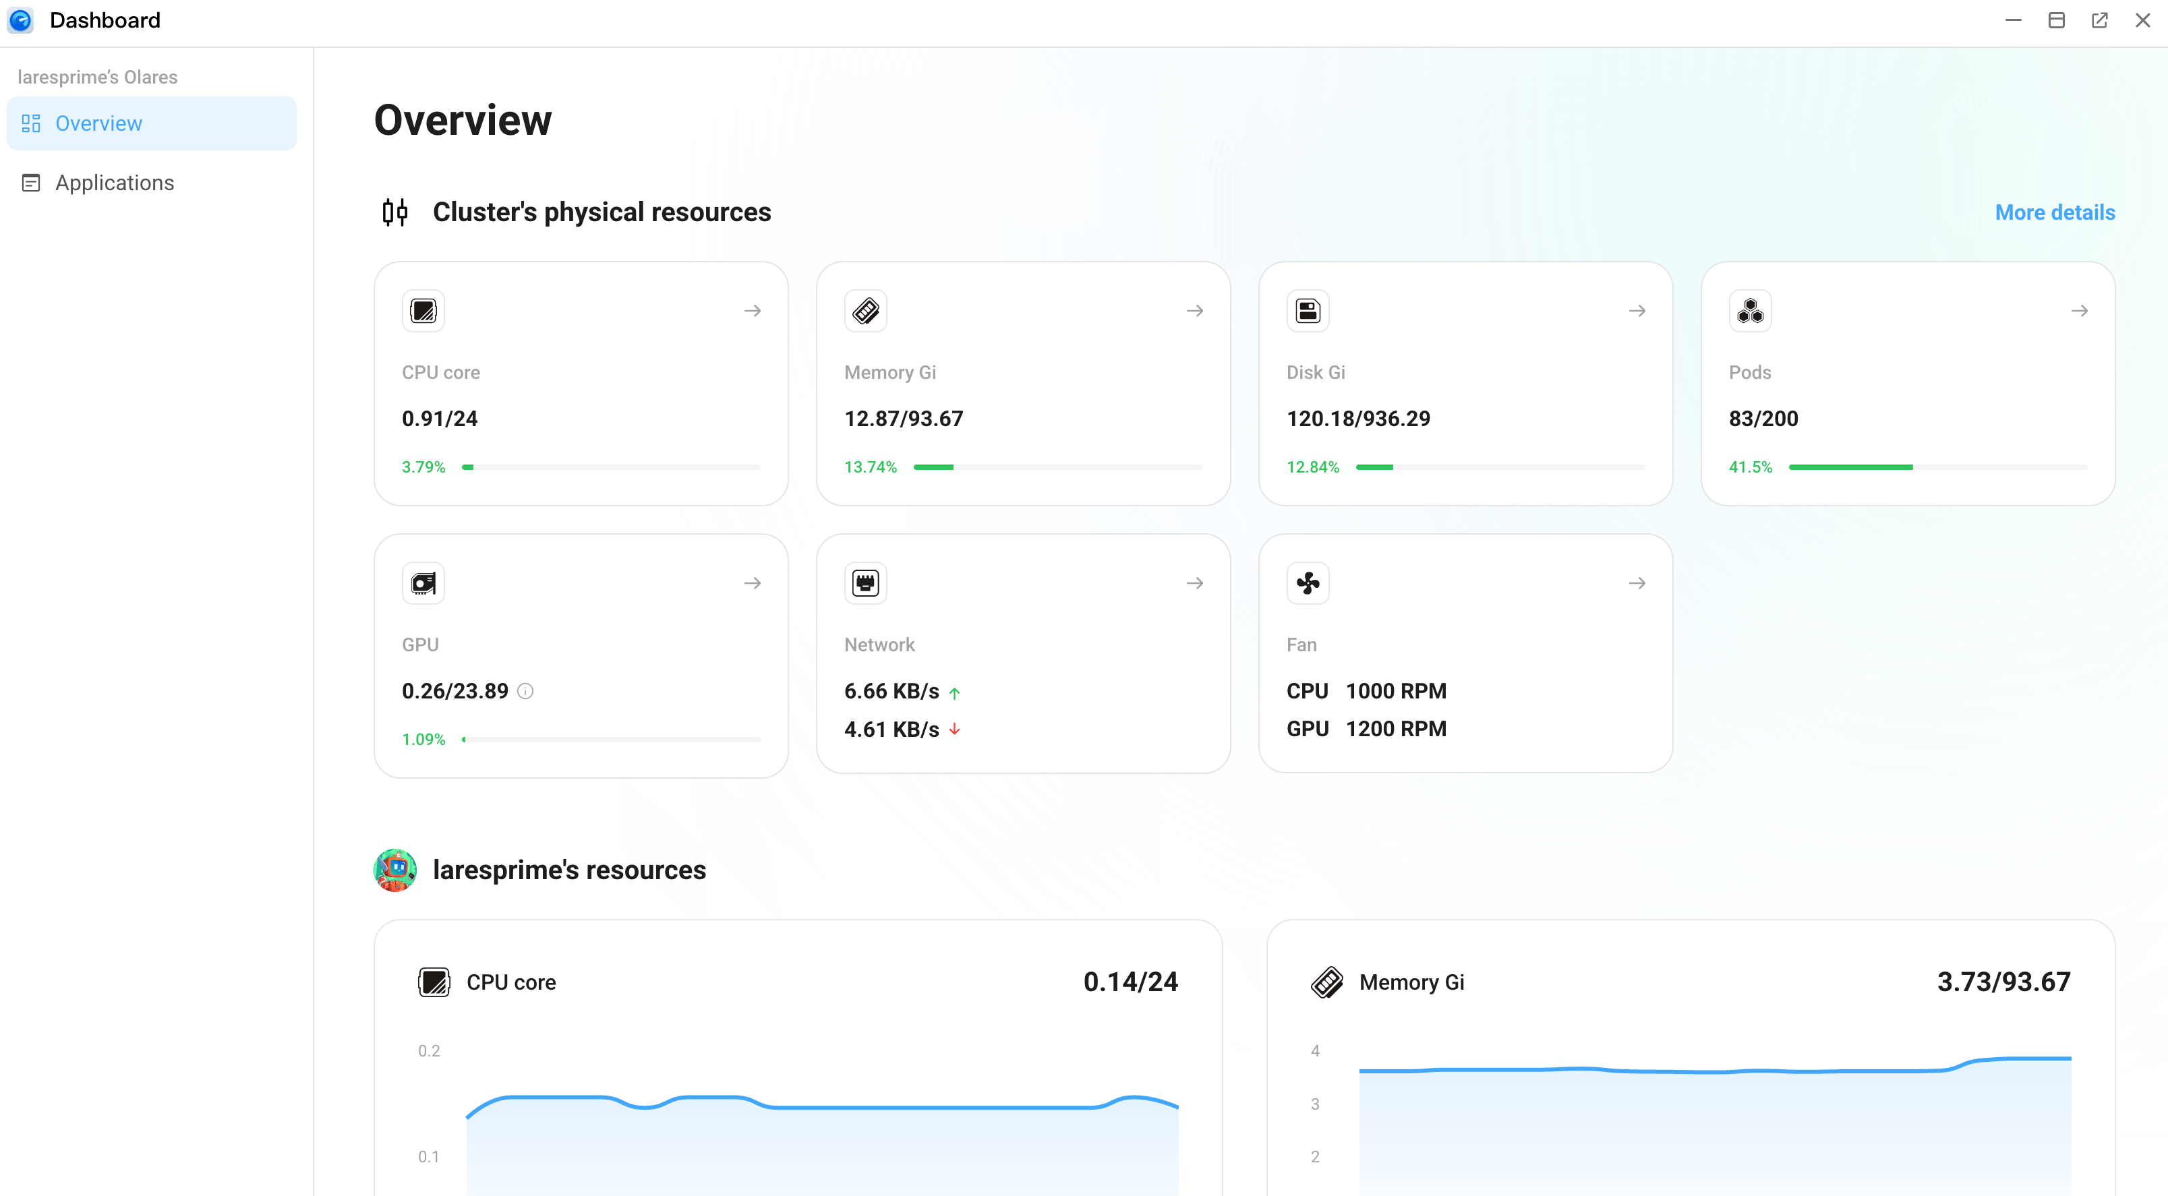The height and width of the screenshot is (1196, 2168).
Task: Click the Disk Gi storage icon
Action: [1307, 309]
